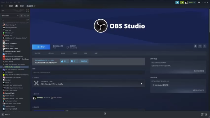Click the user avatar in the April 22 activity
Image resolution: width=210 pixels, height=118 pixels.
[34, 98]
